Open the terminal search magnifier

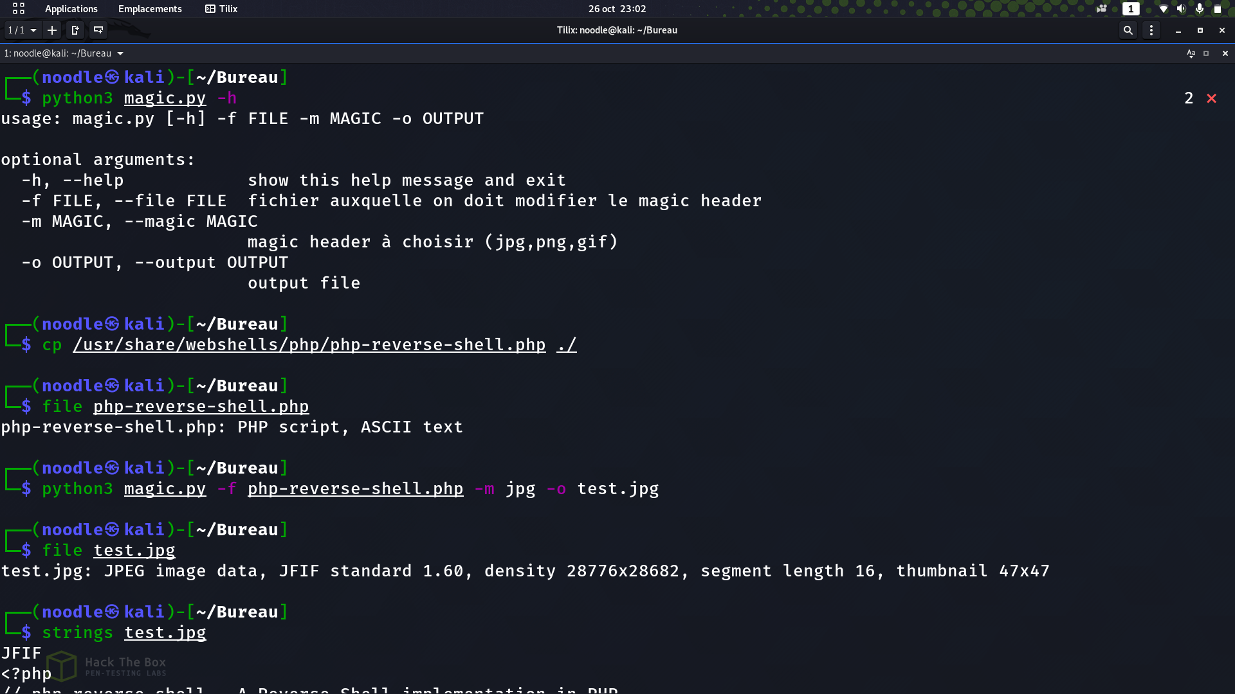[x=1128, y=30]
